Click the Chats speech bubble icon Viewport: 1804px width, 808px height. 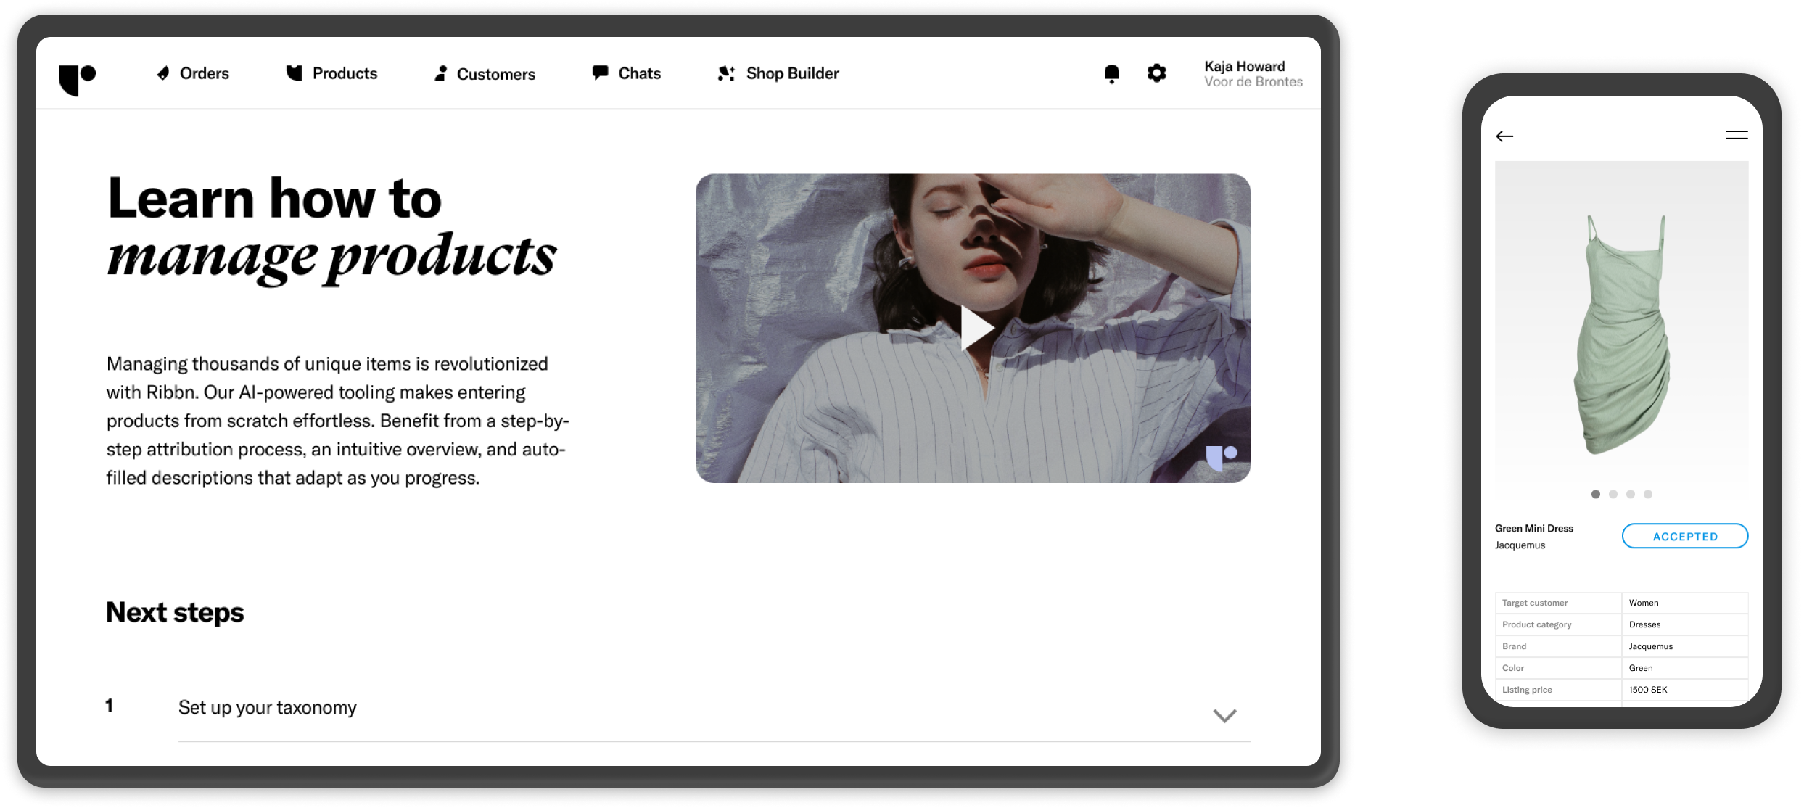(x=600, y=73)
